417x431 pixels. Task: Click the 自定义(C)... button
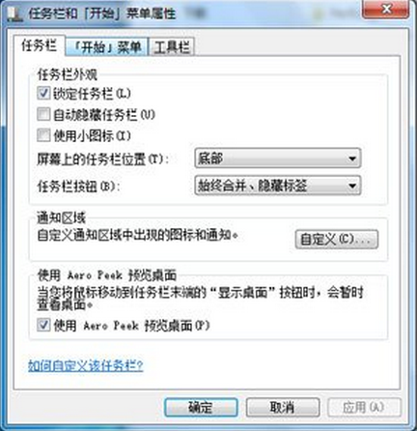(x=337, y=239)
